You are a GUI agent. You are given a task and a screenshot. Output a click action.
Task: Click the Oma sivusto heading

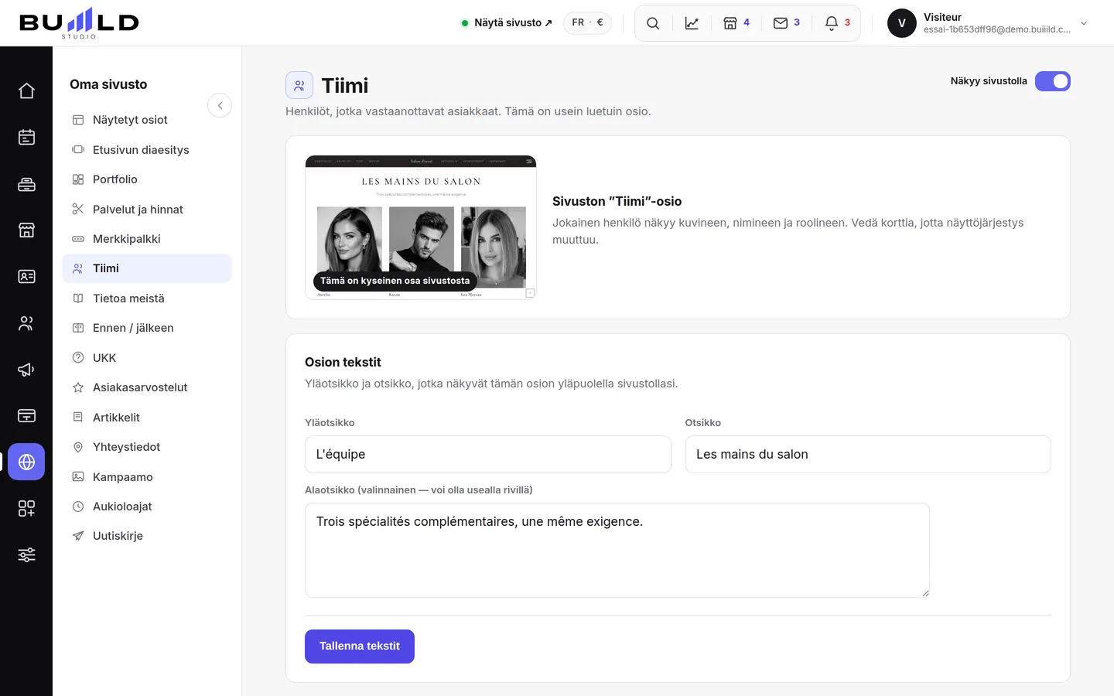pyautogui.click(x=108, y=84)
